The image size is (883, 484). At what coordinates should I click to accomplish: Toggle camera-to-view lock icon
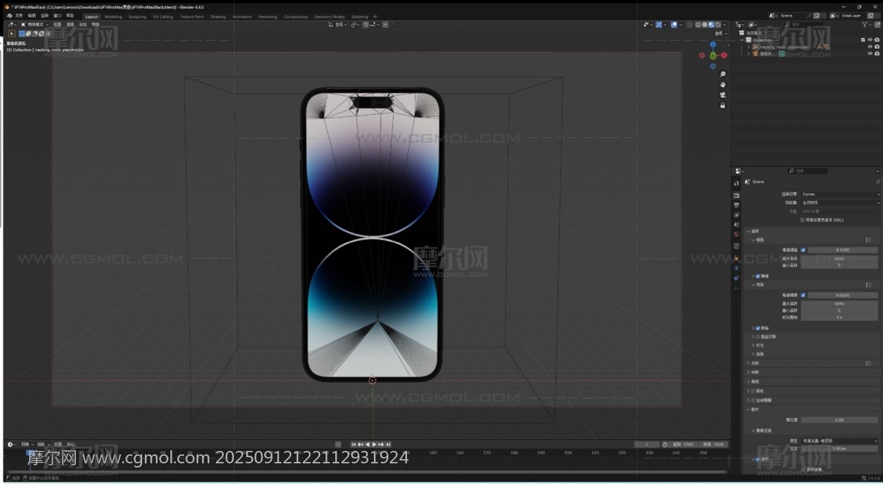[723, 105]
